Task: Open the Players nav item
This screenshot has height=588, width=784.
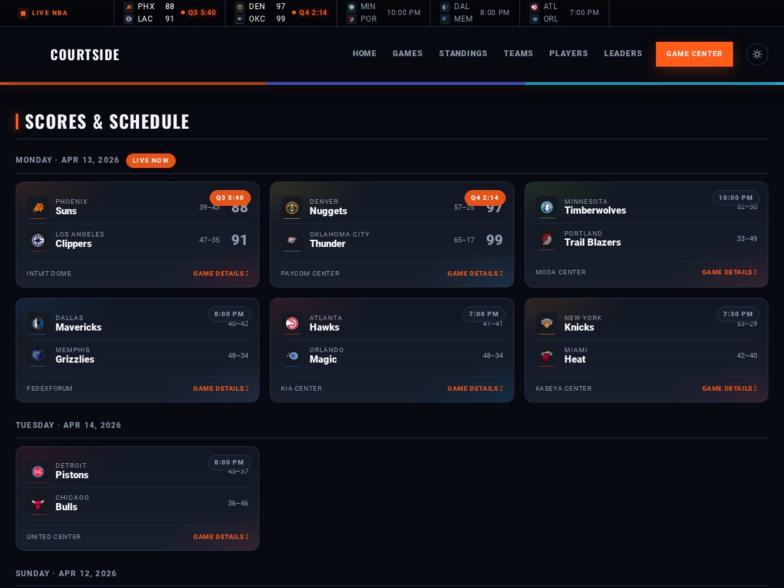Action: click(568, 54)
